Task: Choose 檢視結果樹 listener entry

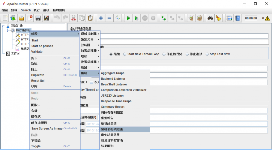Action: pos(125,124)
